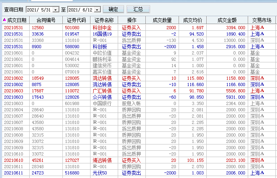The image size is (277, 178).
Task: Click the sort arrow beside 成交日期 header
Action: click(5, 20)
